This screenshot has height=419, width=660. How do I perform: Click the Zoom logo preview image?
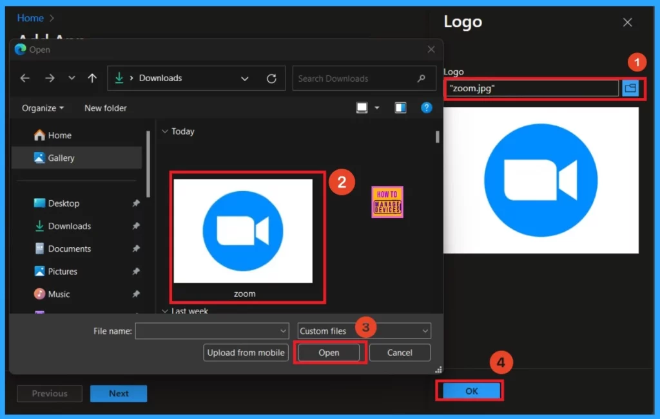coord(541,180)
